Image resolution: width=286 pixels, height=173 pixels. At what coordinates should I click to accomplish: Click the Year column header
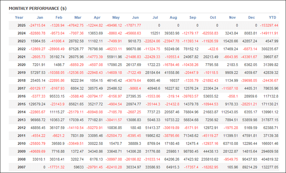coord(19,17)
